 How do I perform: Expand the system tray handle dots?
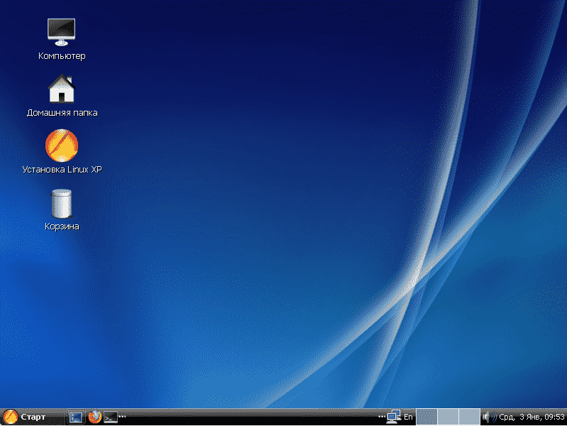[x=382, y=416]
